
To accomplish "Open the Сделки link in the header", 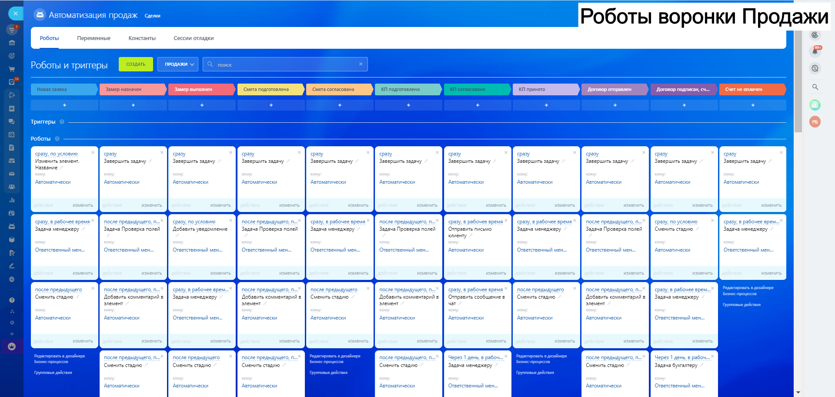I will pos(152,16).
